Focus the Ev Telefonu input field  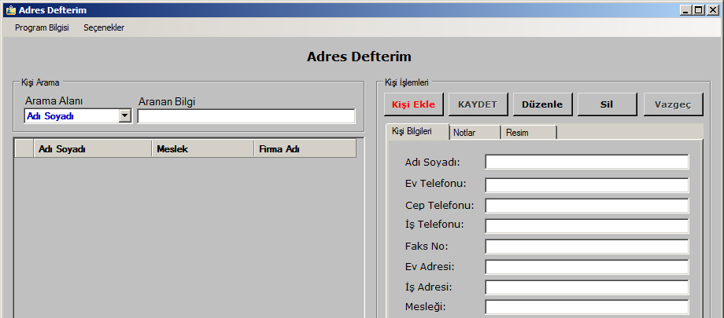tap(586, 185)
